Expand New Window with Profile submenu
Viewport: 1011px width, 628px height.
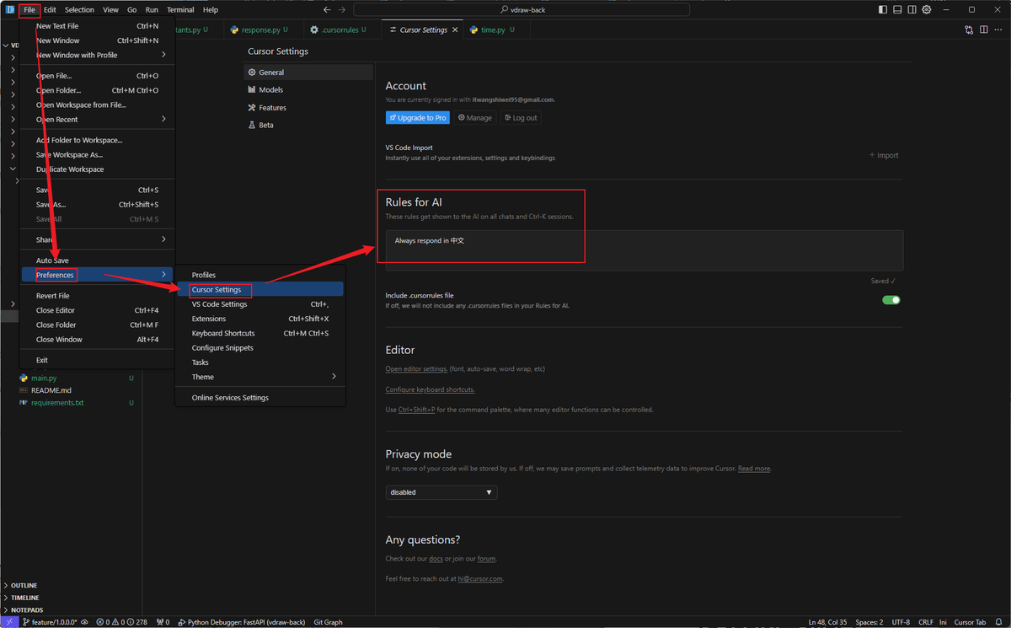pyautogui.click(x=97, y=55)
